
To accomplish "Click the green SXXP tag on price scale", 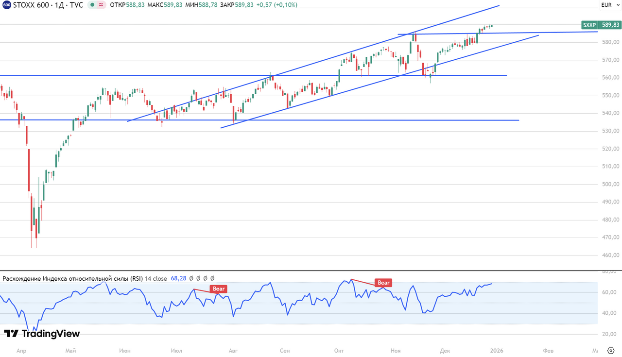I will 589,25.
